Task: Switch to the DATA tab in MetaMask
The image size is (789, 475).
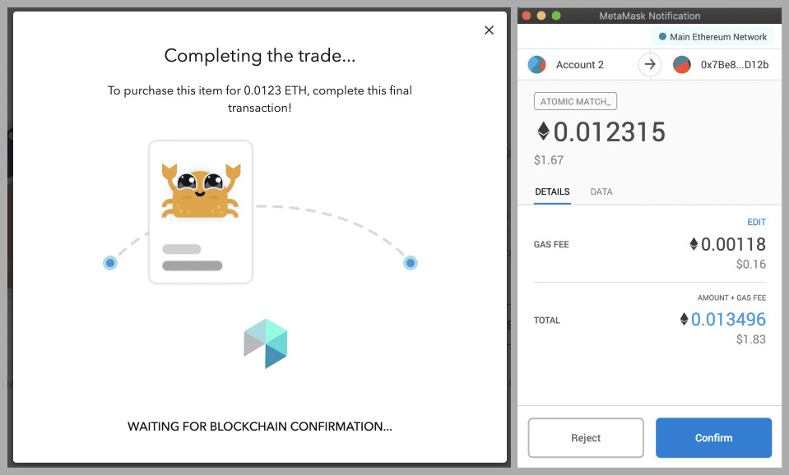Action: point(601,191)
